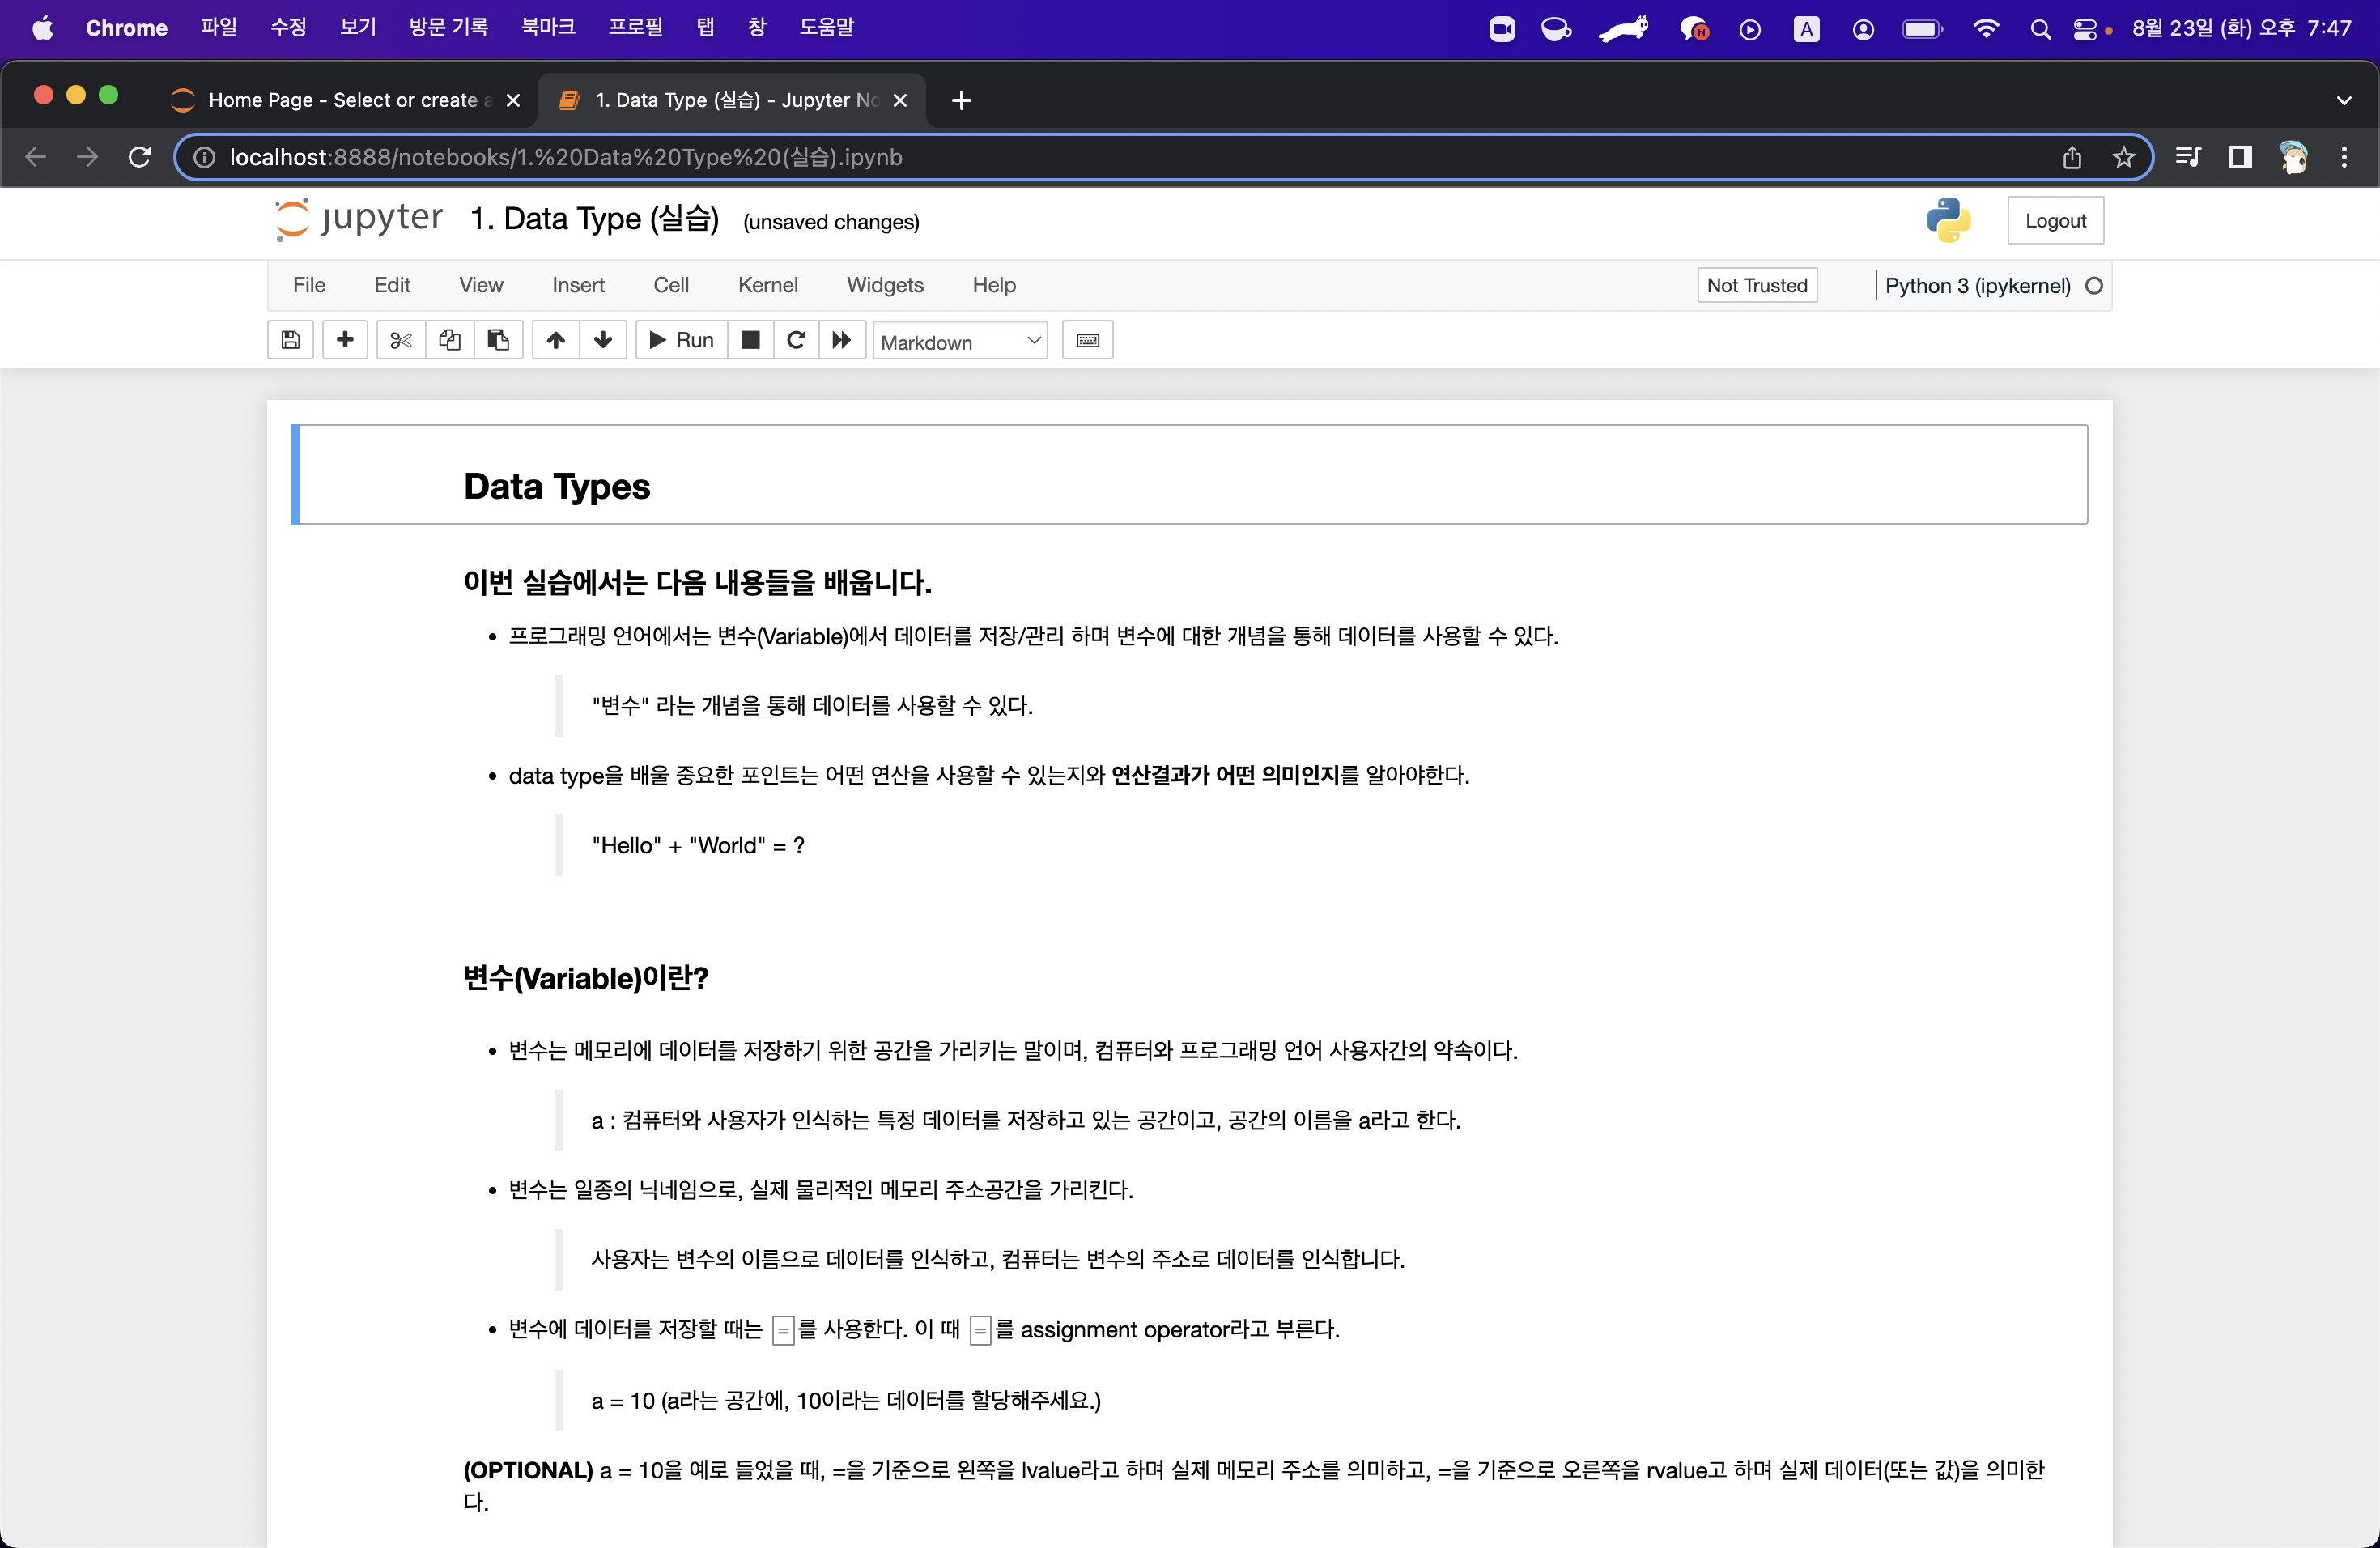2380x1548 pixels.
Task: Copy selected cells icon
Action: point(449,340)
